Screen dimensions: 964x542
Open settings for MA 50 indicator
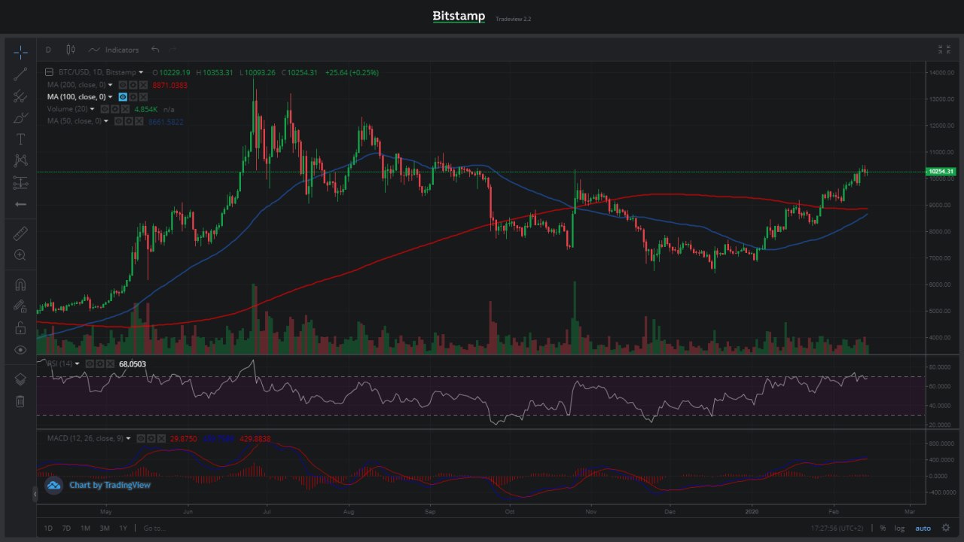tap(129, 121)
